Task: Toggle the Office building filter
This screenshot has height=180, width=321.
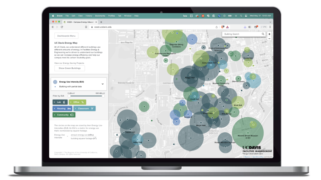Action: [x=77, y=102]
